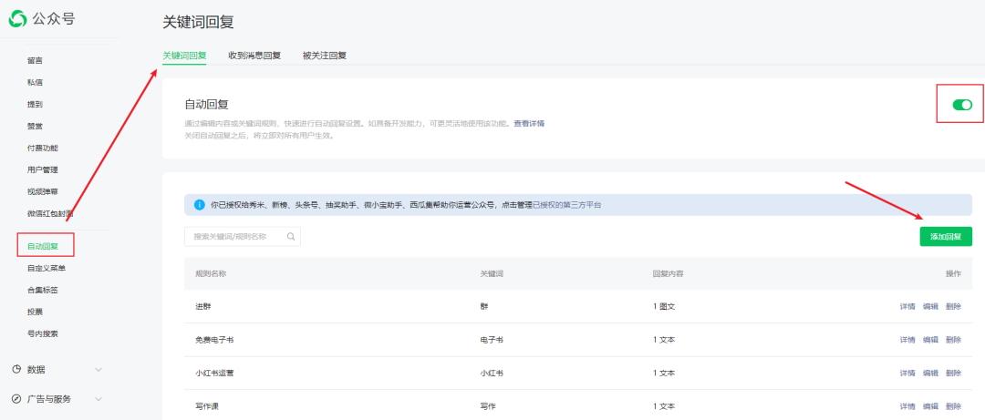This screenshot has width=985, height=420.
Task: Click 删除 for 小红书运营 rule
Action: click(x=954, y=373)
